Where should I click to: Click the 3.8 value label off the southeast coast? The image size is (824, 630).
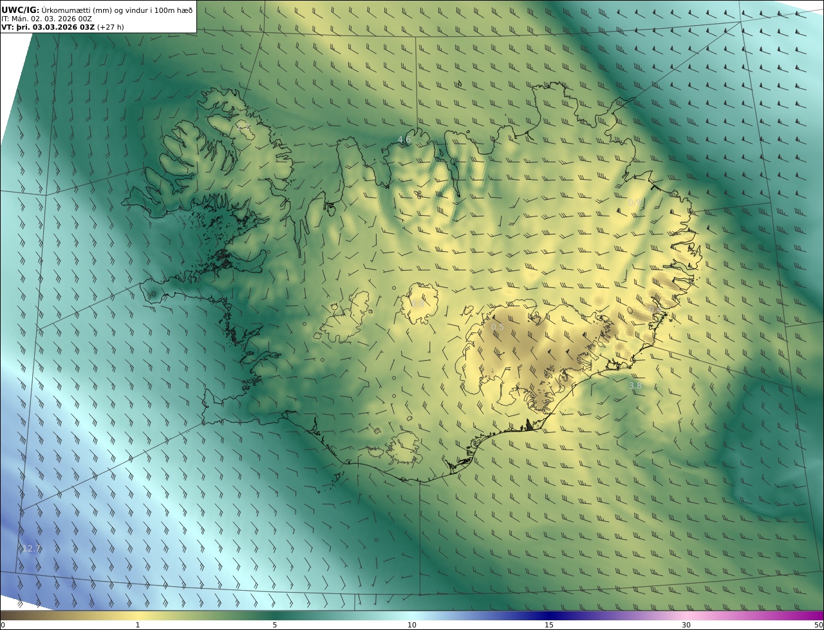[635, 385]
